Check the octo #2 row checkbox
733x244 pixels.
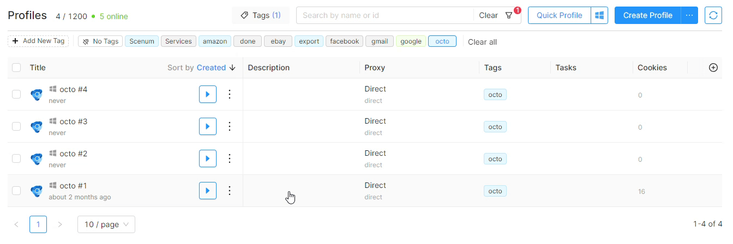click(16, 158)
